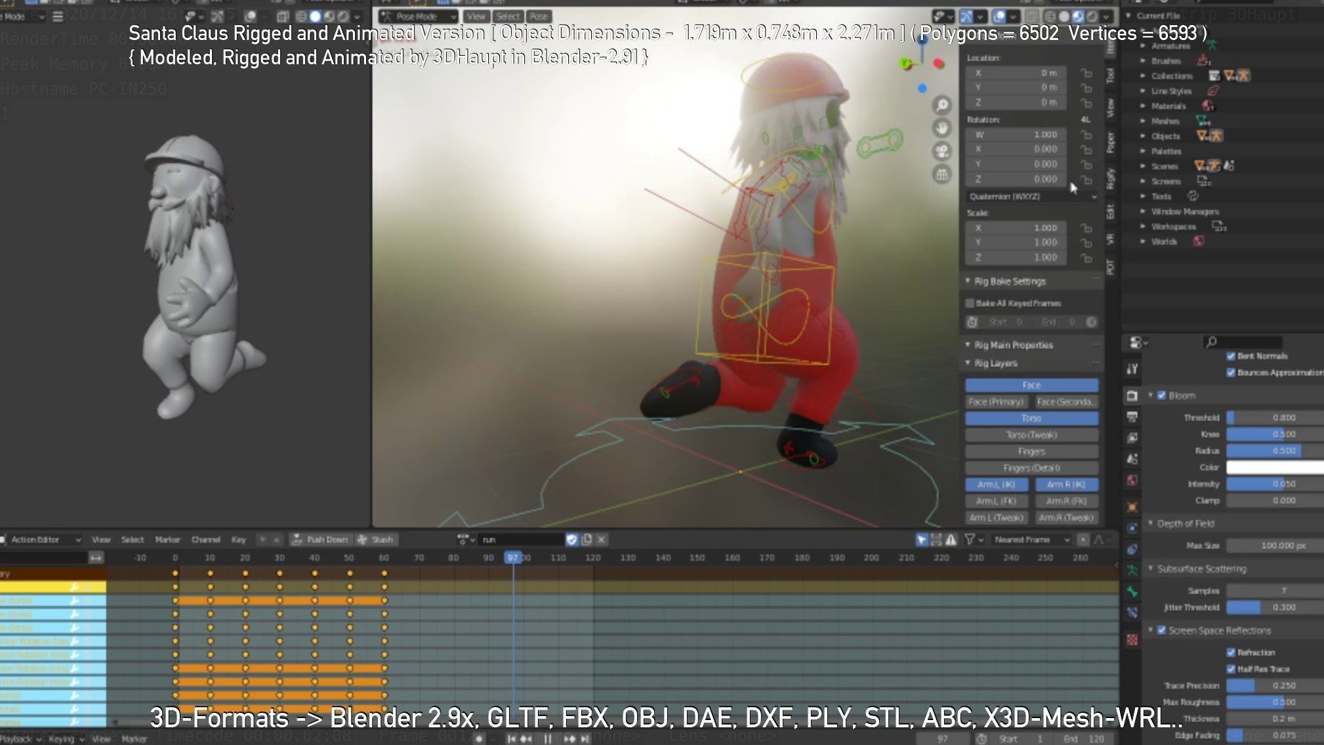Open the Key menu in Action Editor
This screenshot has width=1324, height=745.
pyautogui.click(x=238, y=540)
